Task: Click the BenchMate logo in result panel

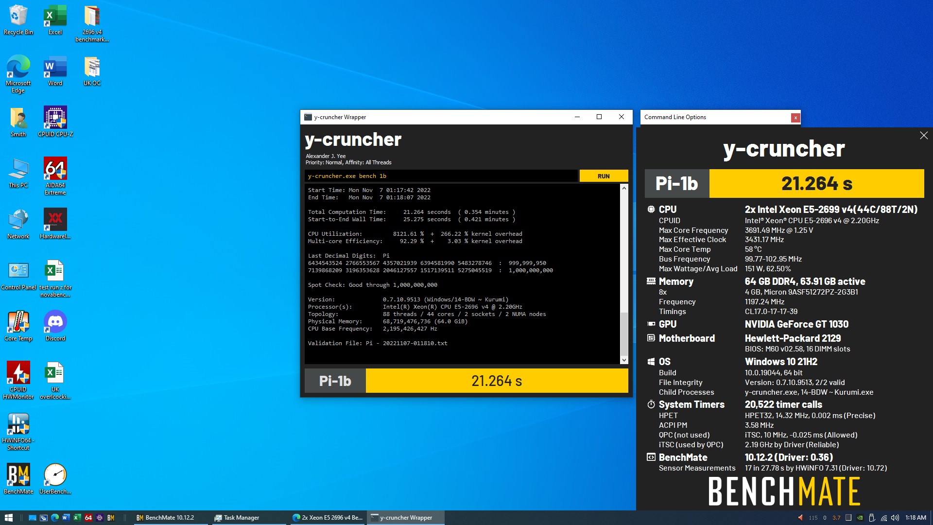Action: pyautogui.click(x=784, y=491)
